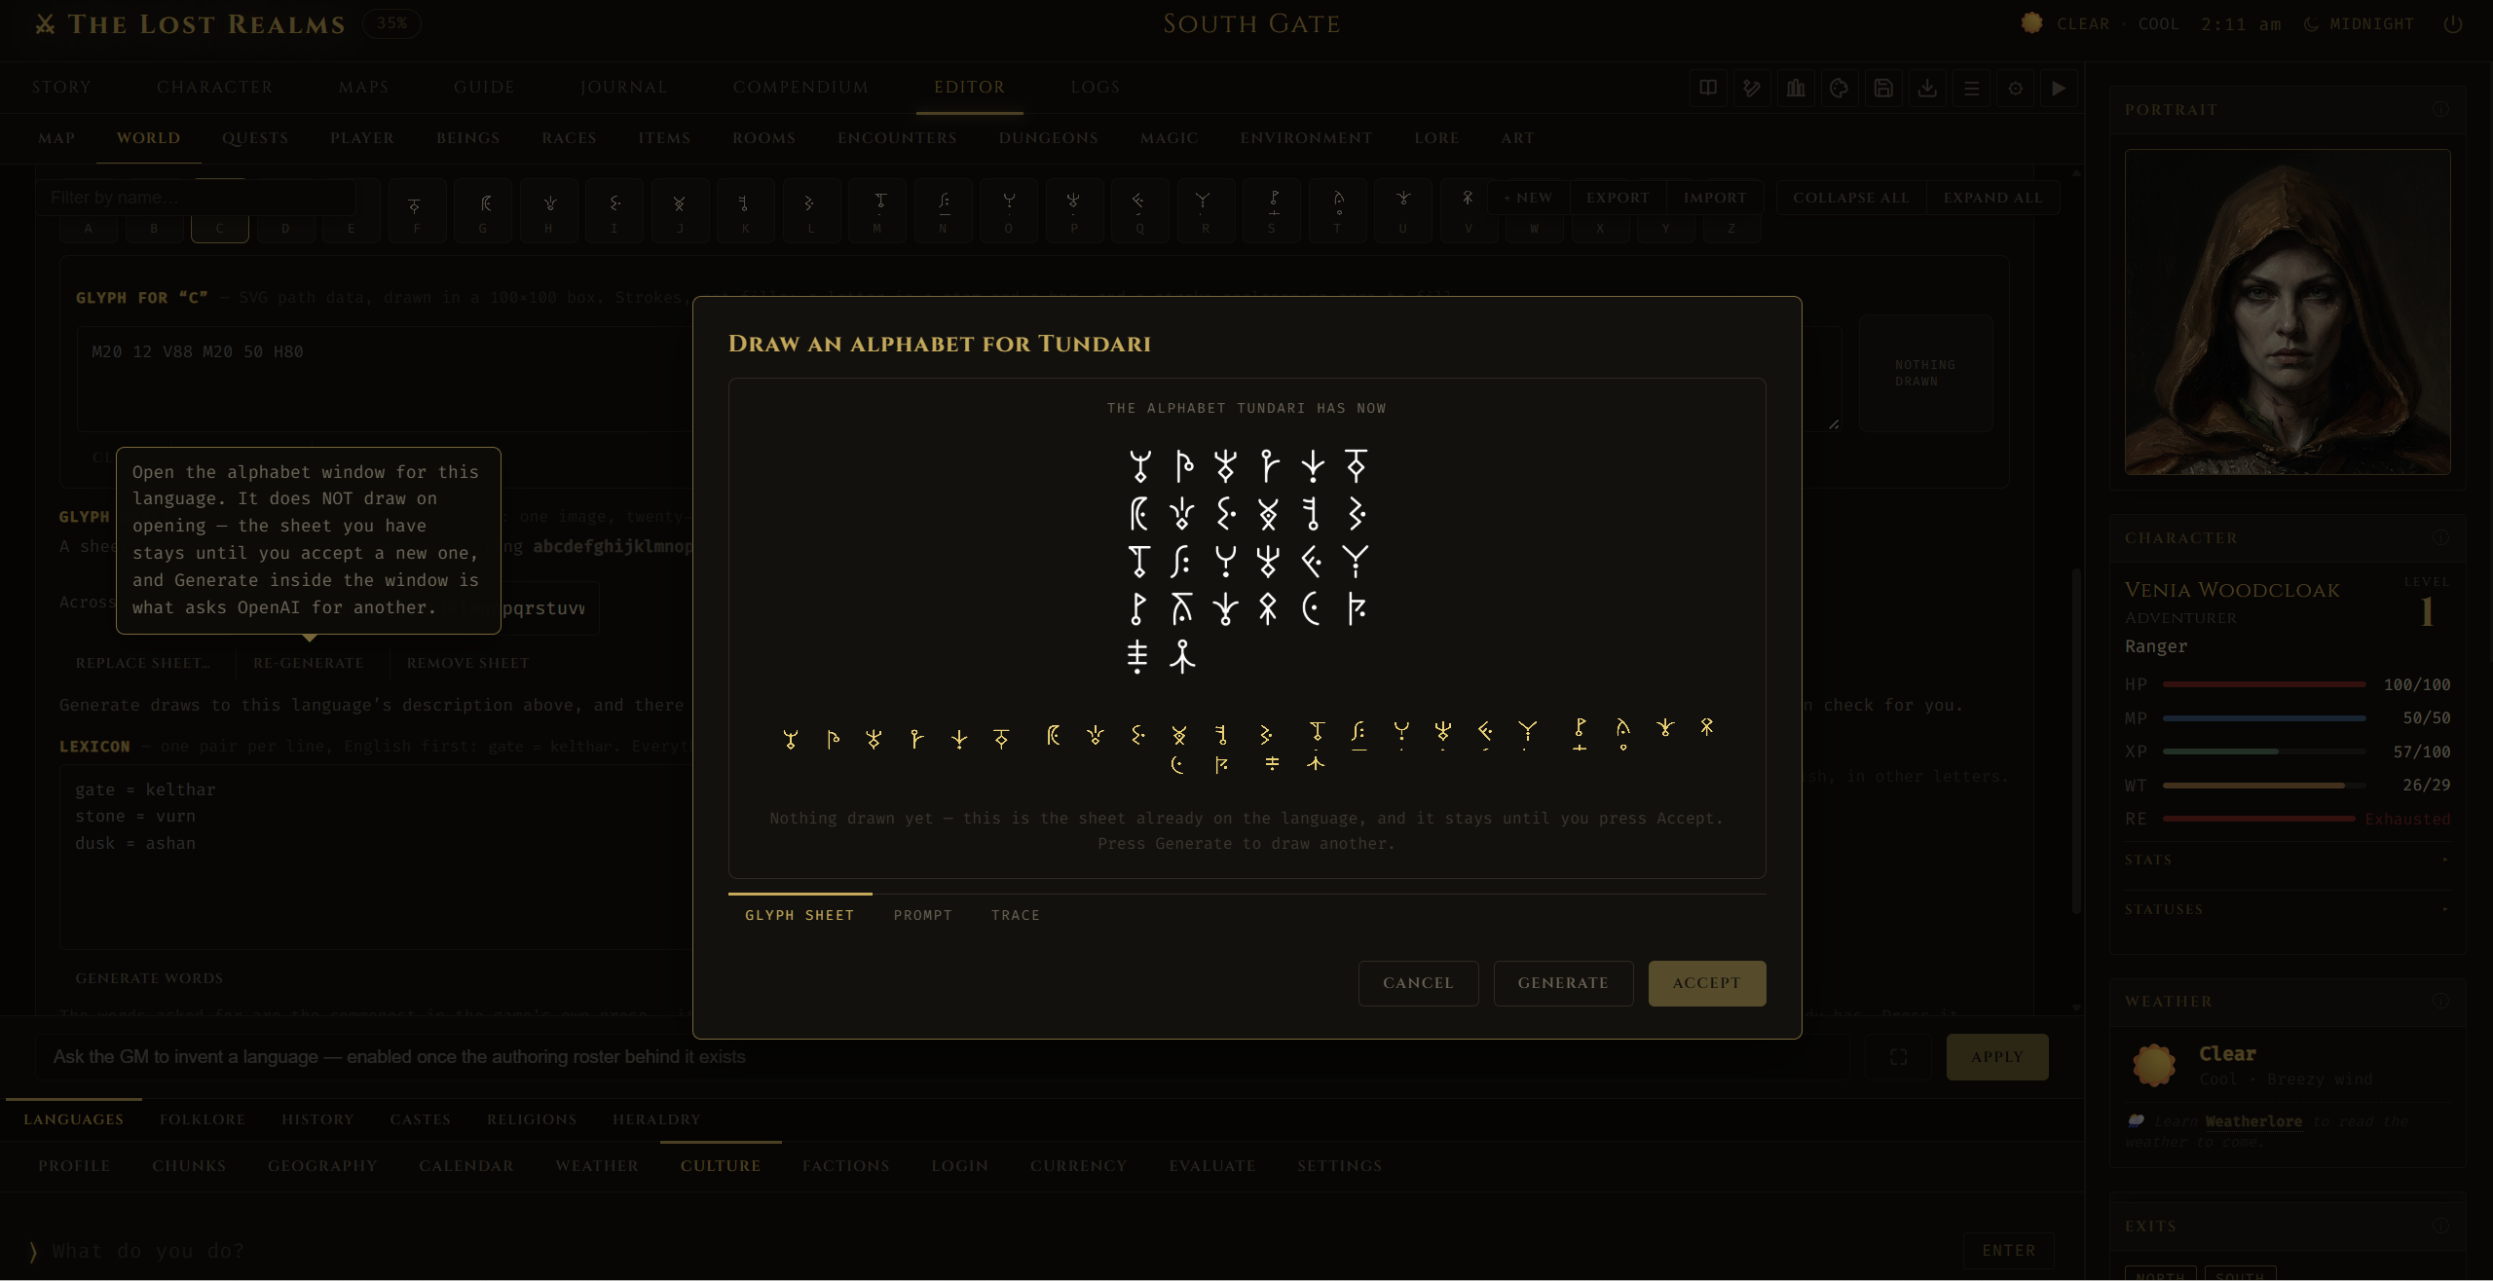The height and width of the screenshot is (1281, 2493).
Task: Click the HP progress bar
Action: click(x=2264, y=684)
